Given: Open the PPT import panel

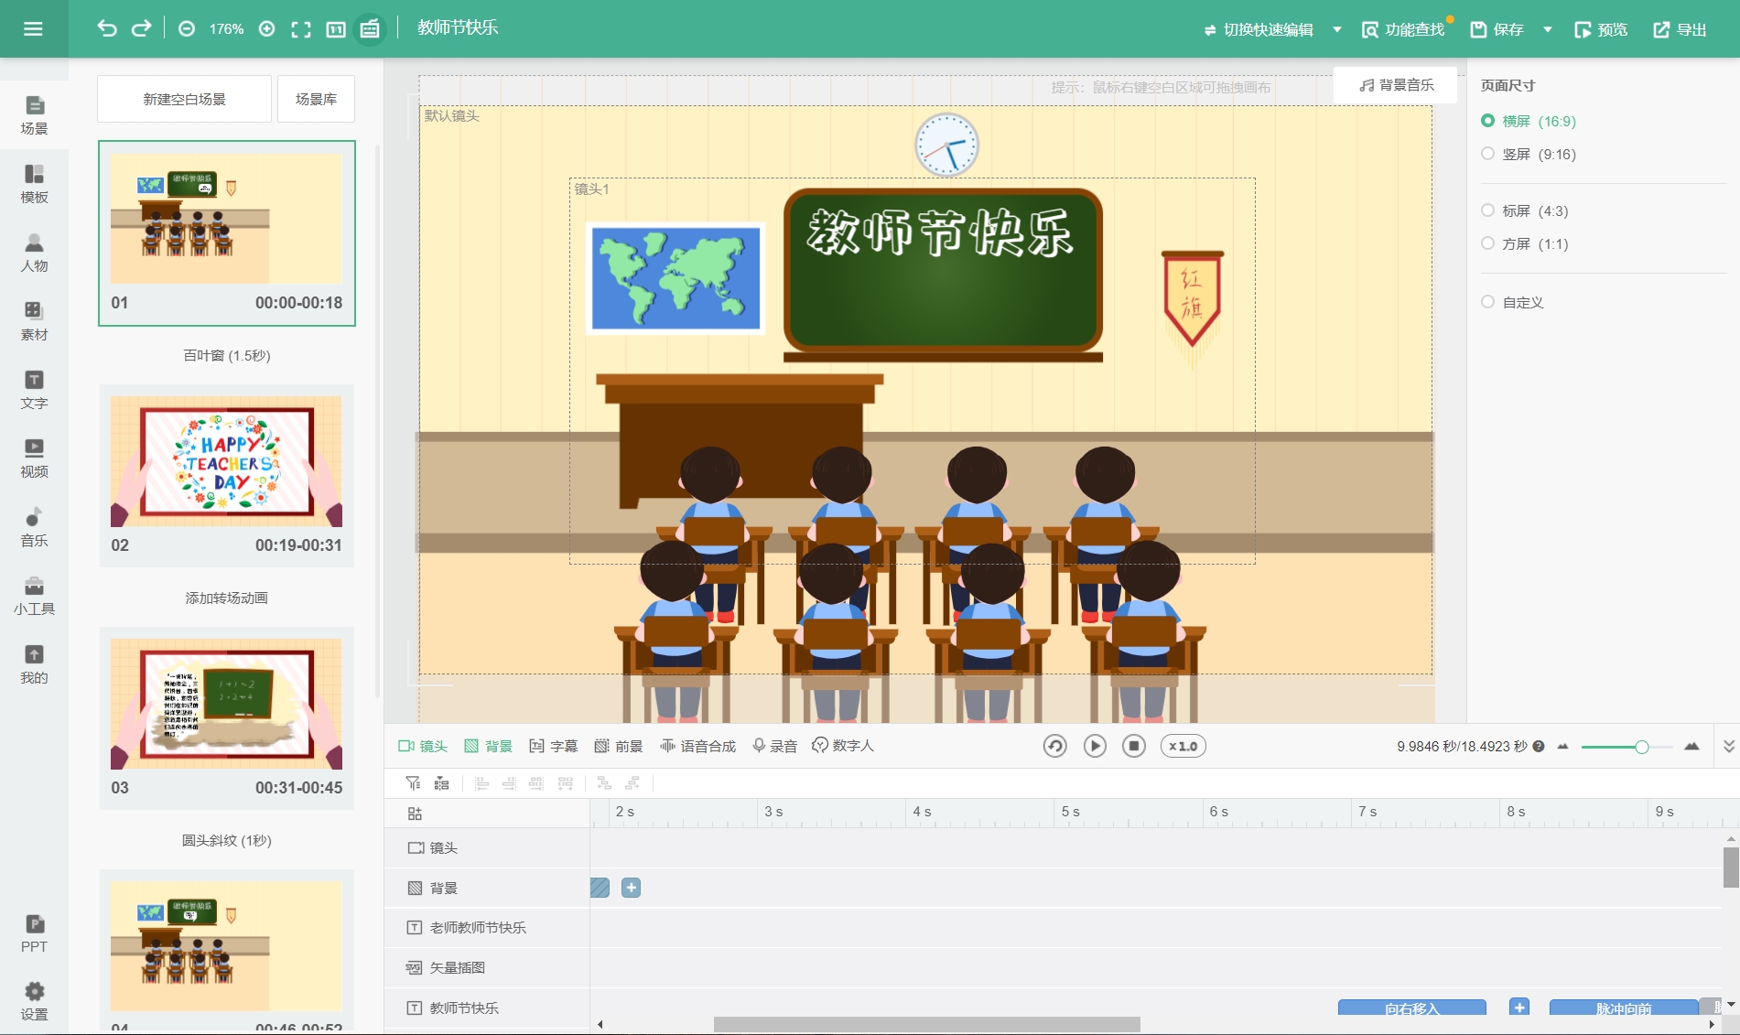Looking at the screenshot, I should click(34, 933).
